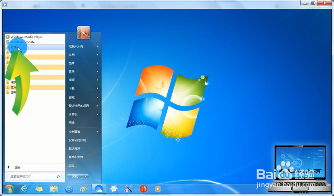
Task: Expand the 音乐 submenu arrow
Action: pos(97,71)
